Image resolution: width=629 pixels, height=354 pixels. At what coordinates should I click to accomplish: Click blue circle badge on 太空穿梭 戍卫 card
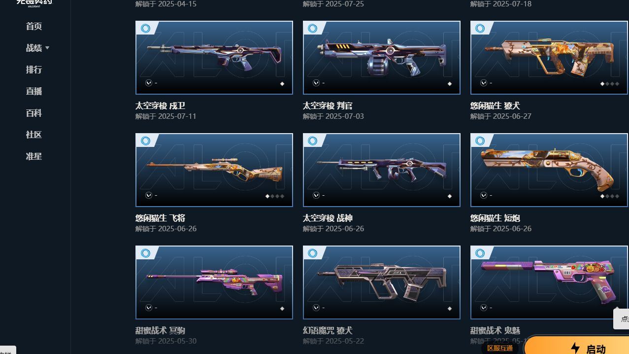[x=145, y=29]
